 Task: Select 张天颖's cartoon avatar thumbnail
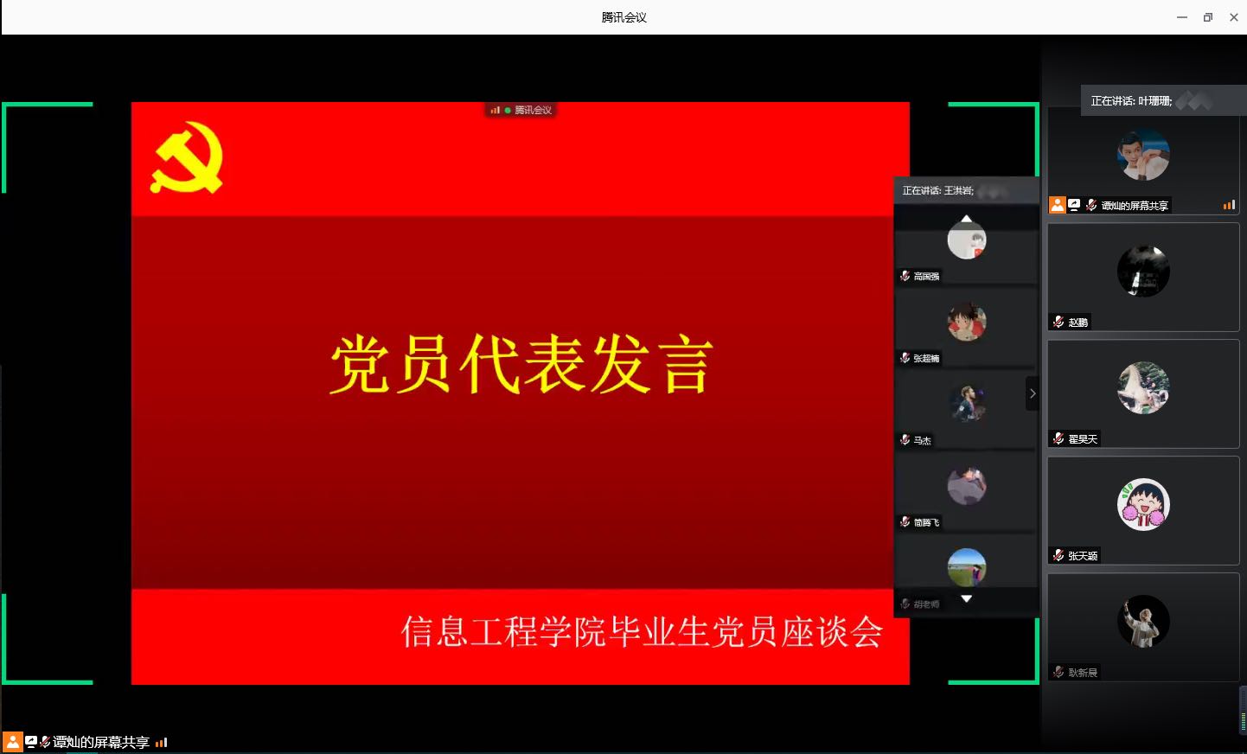[x=1143, y=504]
